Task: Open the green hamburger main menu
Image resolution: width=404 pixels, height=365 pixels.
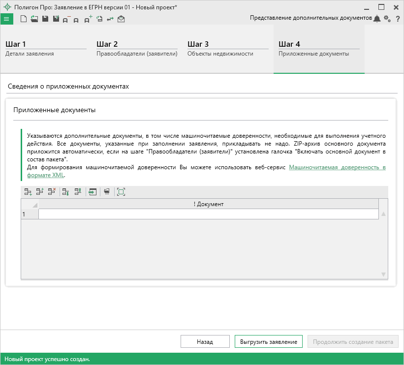Action: [6, 19]
